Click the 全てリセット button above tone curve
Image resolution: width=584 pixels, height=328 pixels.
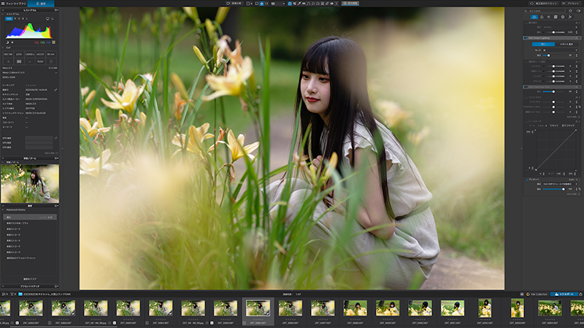[x=569, y=125]
